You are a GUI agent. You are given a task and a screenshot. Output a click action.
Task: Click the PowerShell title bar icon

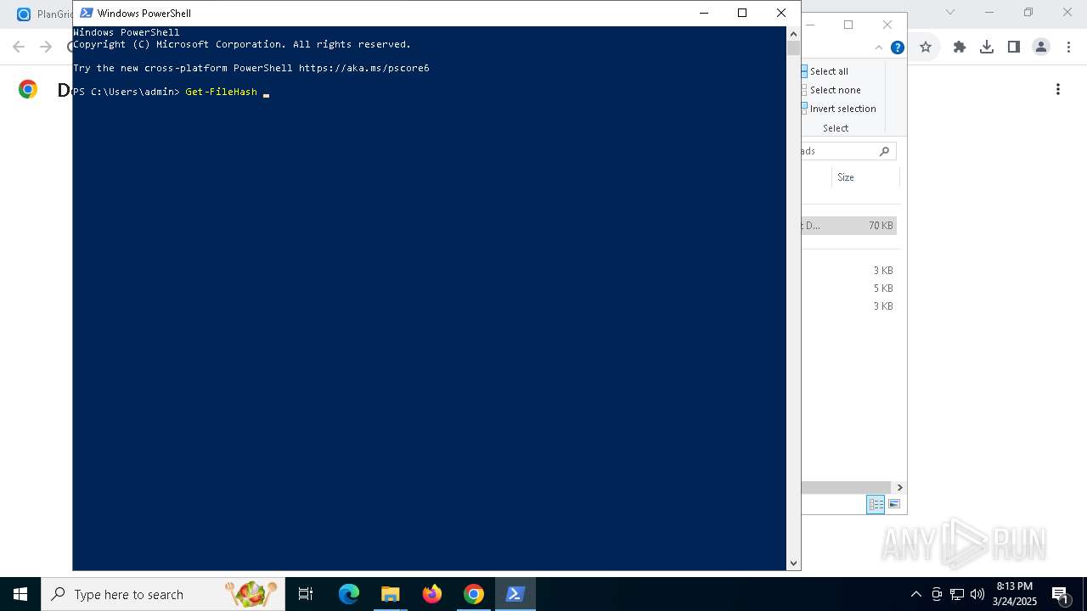(x=86, y=13)
